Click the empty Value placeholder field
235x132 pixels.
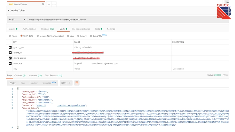coord(122,69)
